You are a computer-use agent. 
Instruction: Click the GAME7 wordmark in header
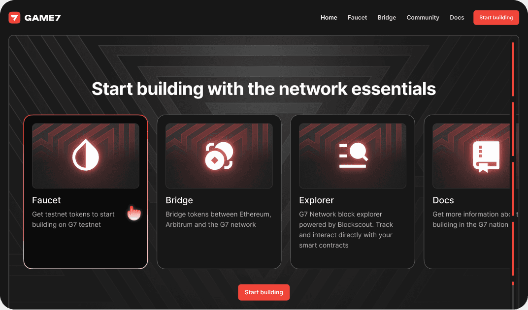click(x=43, y=18)
